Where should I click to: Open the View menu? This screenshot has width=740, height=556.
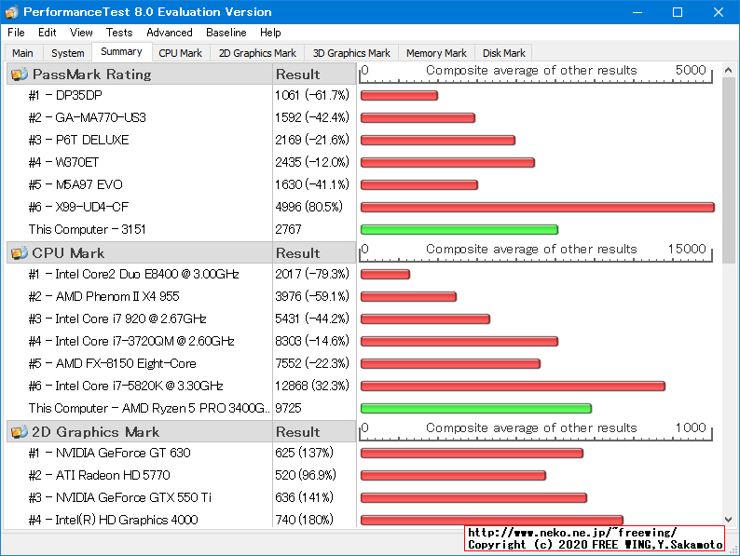pyautogui.click(x=81, y=33)
